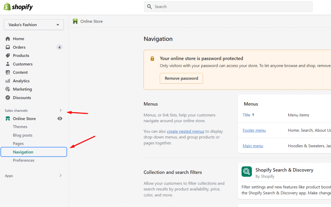Click the Remove password button

point(181,78)
